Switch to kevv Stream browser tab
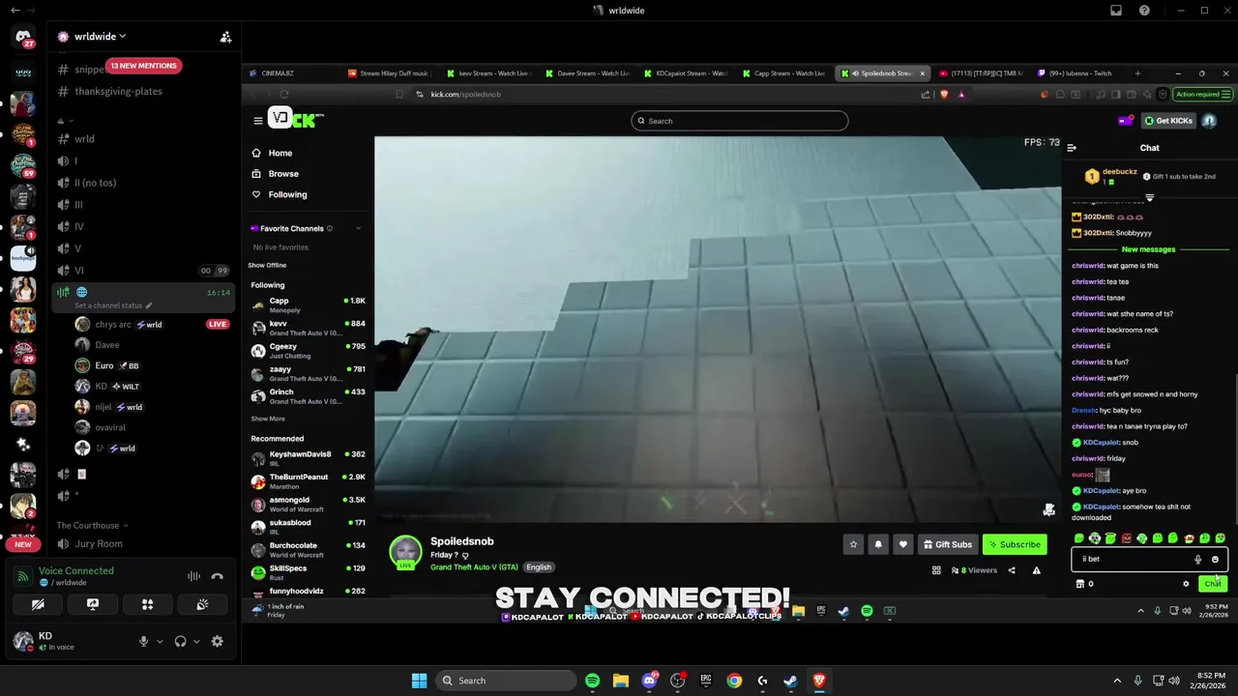The image size is (1238, 696). point(493,73)
